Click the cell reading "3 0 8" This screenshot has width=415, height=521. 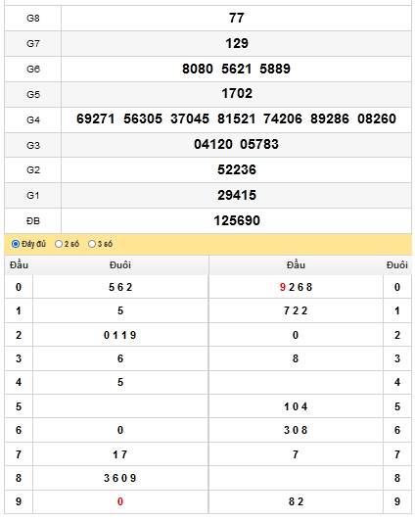point(296,430)
